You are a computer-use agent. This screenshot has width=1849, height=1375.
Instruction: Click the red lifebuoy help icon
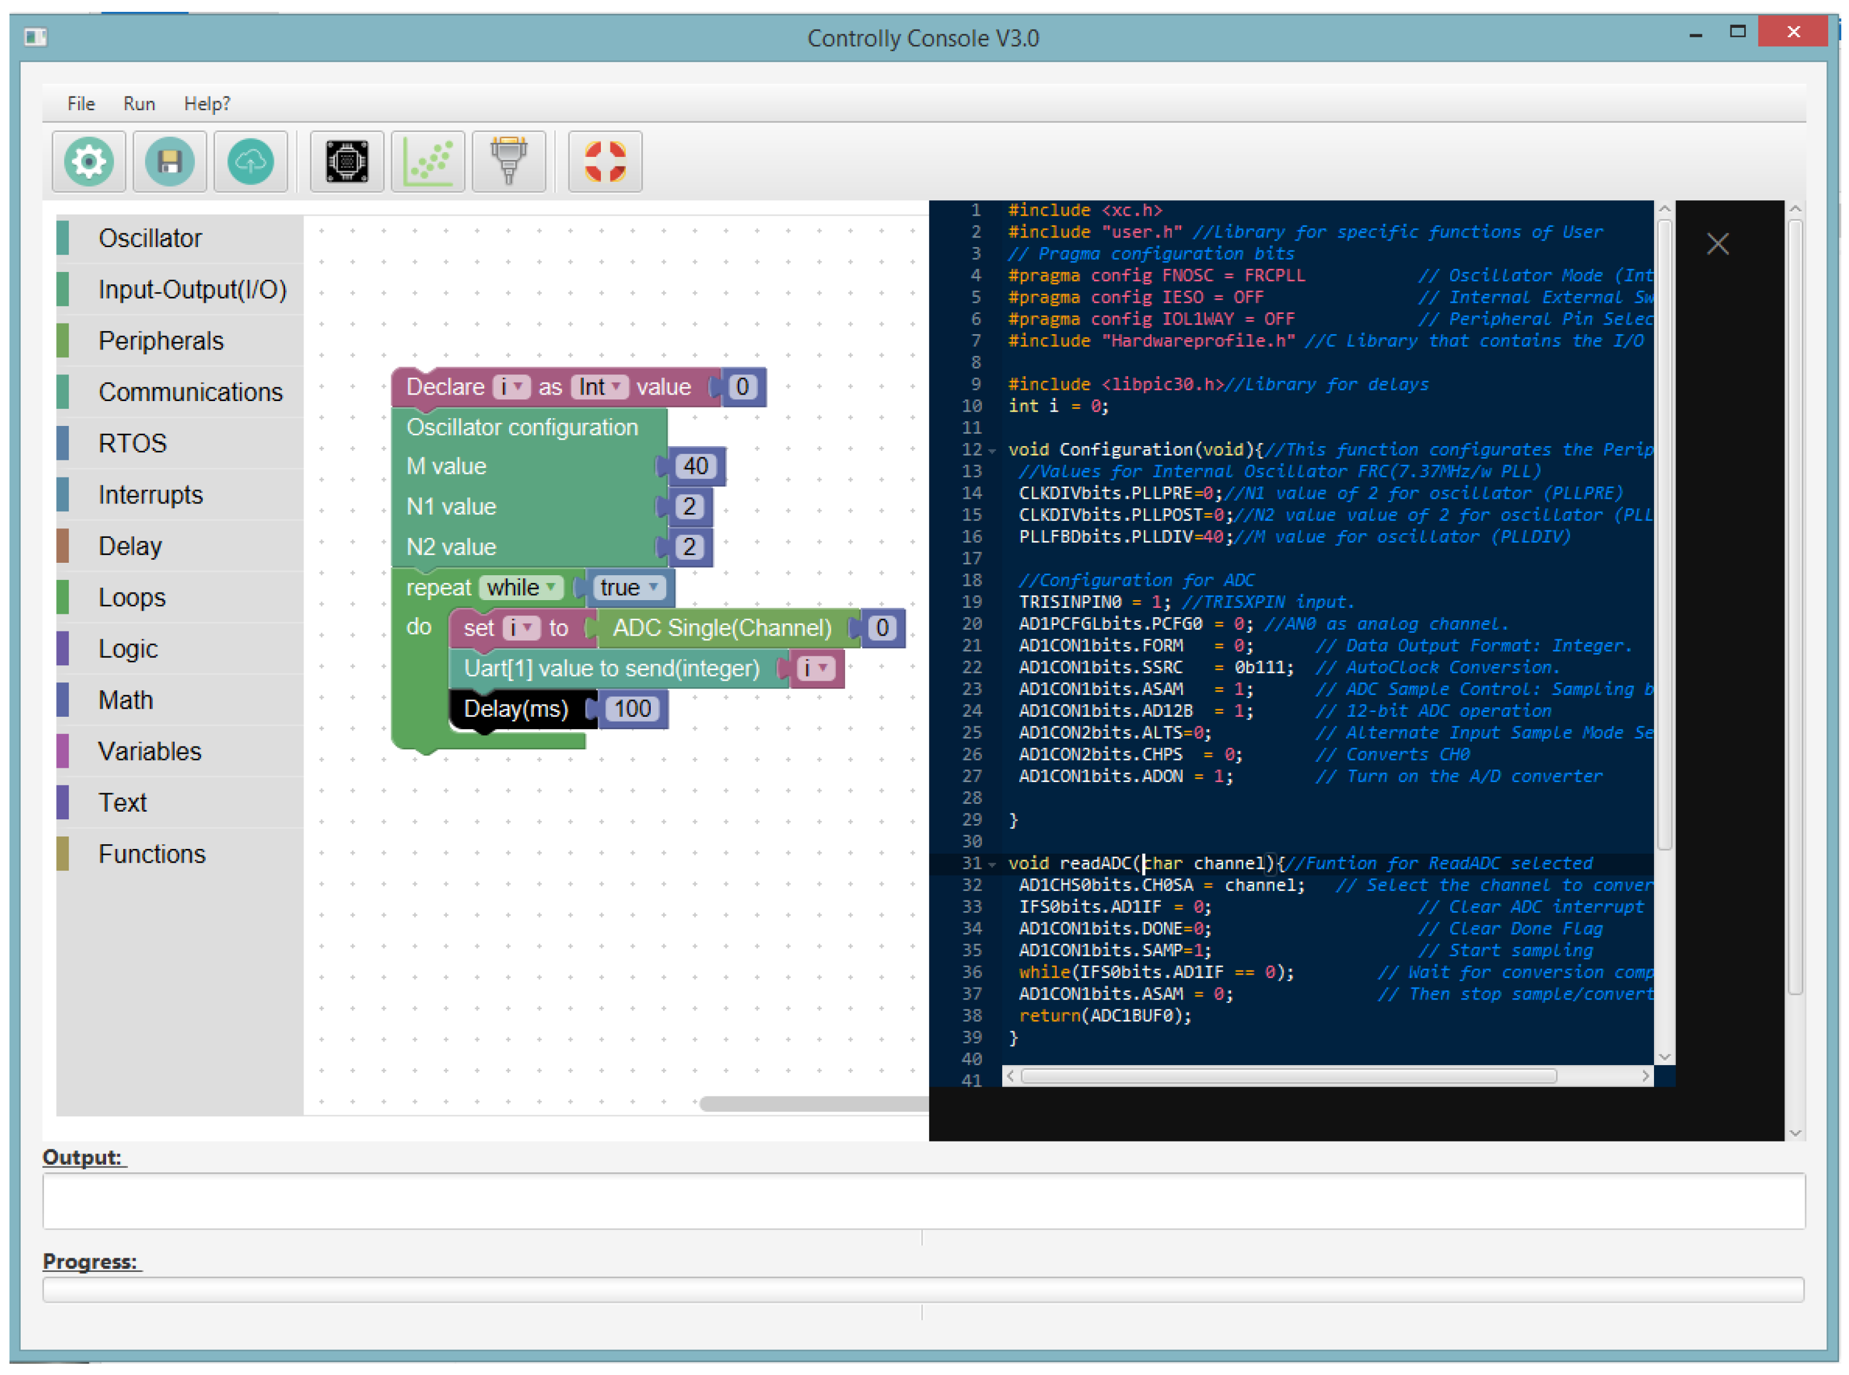coord(605,162)
